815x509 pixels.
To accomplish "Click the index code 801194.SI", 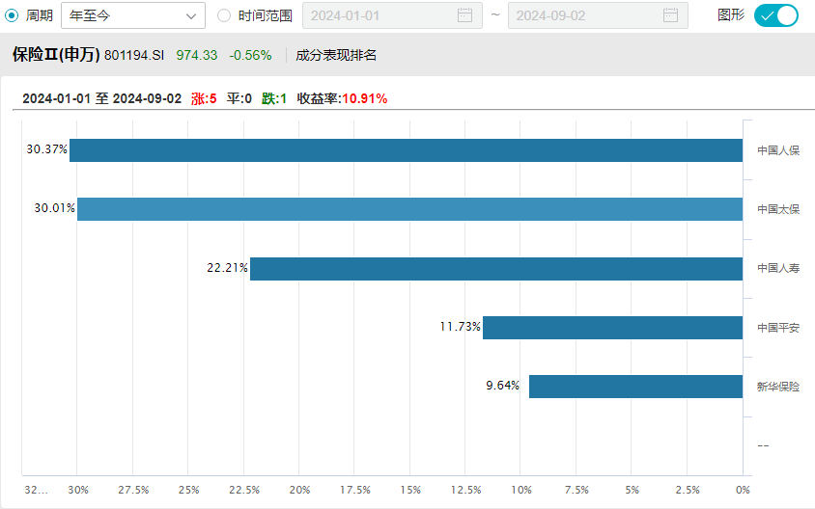I will click(x=134, y=55).
